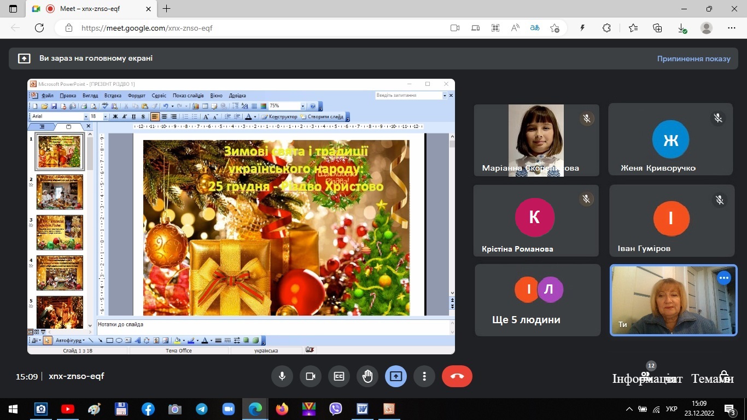
Task: Click options dots on your video tile
Action: [x=724, y=278]
